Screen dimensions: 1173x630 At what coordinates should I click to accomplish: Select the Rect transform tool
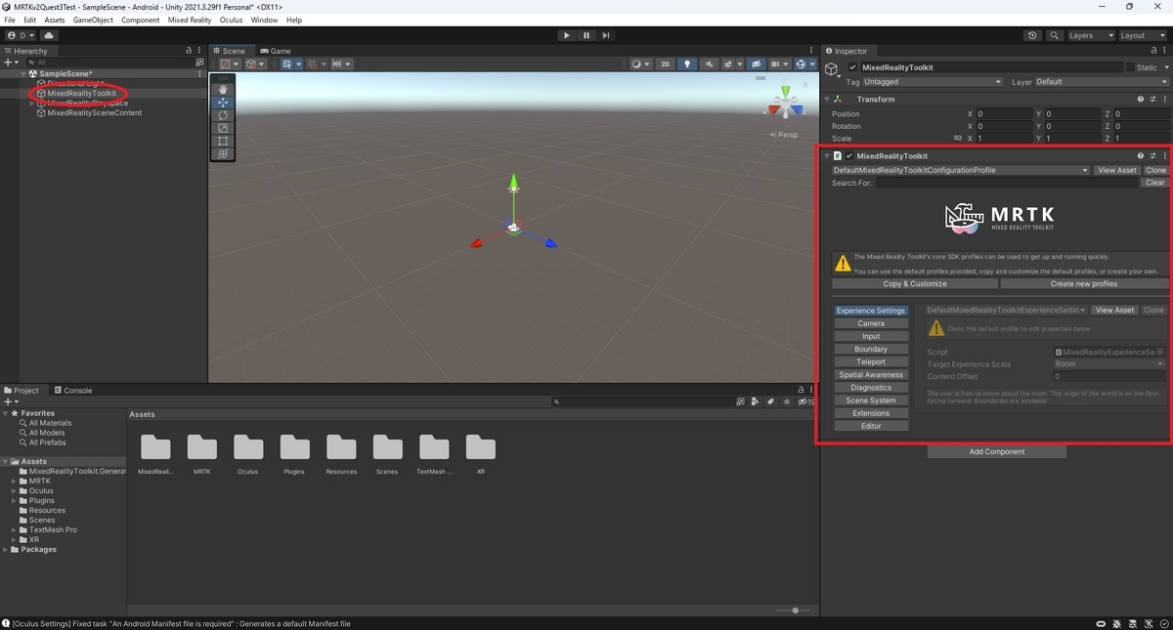(223, 141)
